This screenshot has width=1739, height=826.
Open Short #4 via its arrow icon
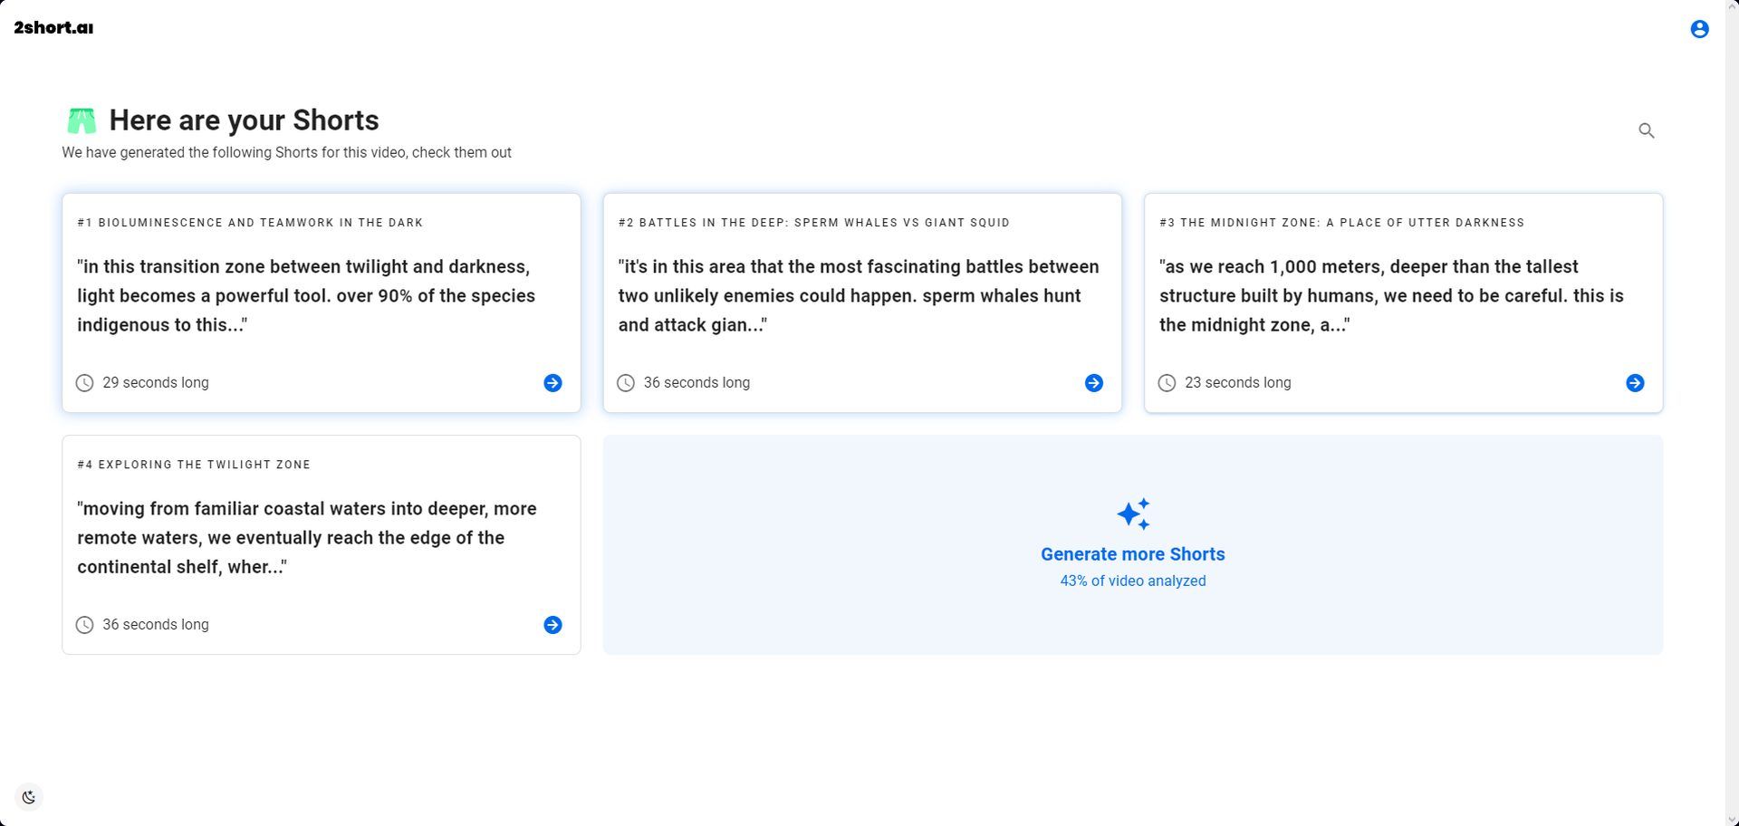(552, 625)
